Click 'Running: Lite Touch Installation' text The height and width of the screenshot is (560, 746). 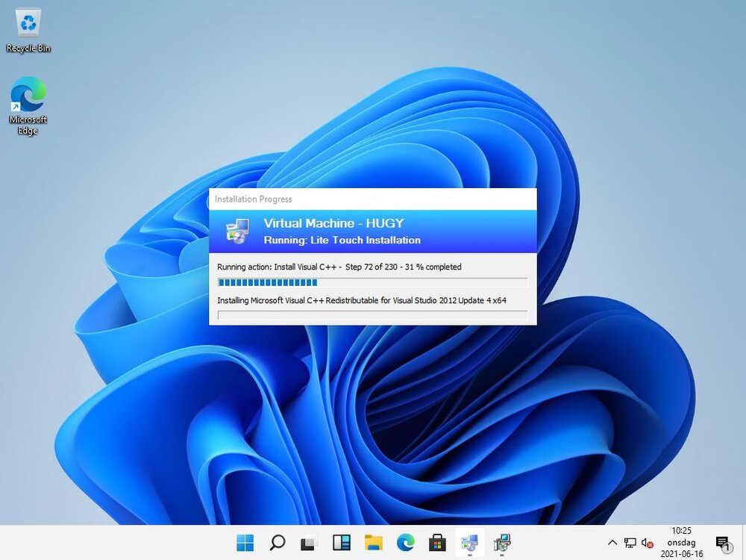pos(342,240)
